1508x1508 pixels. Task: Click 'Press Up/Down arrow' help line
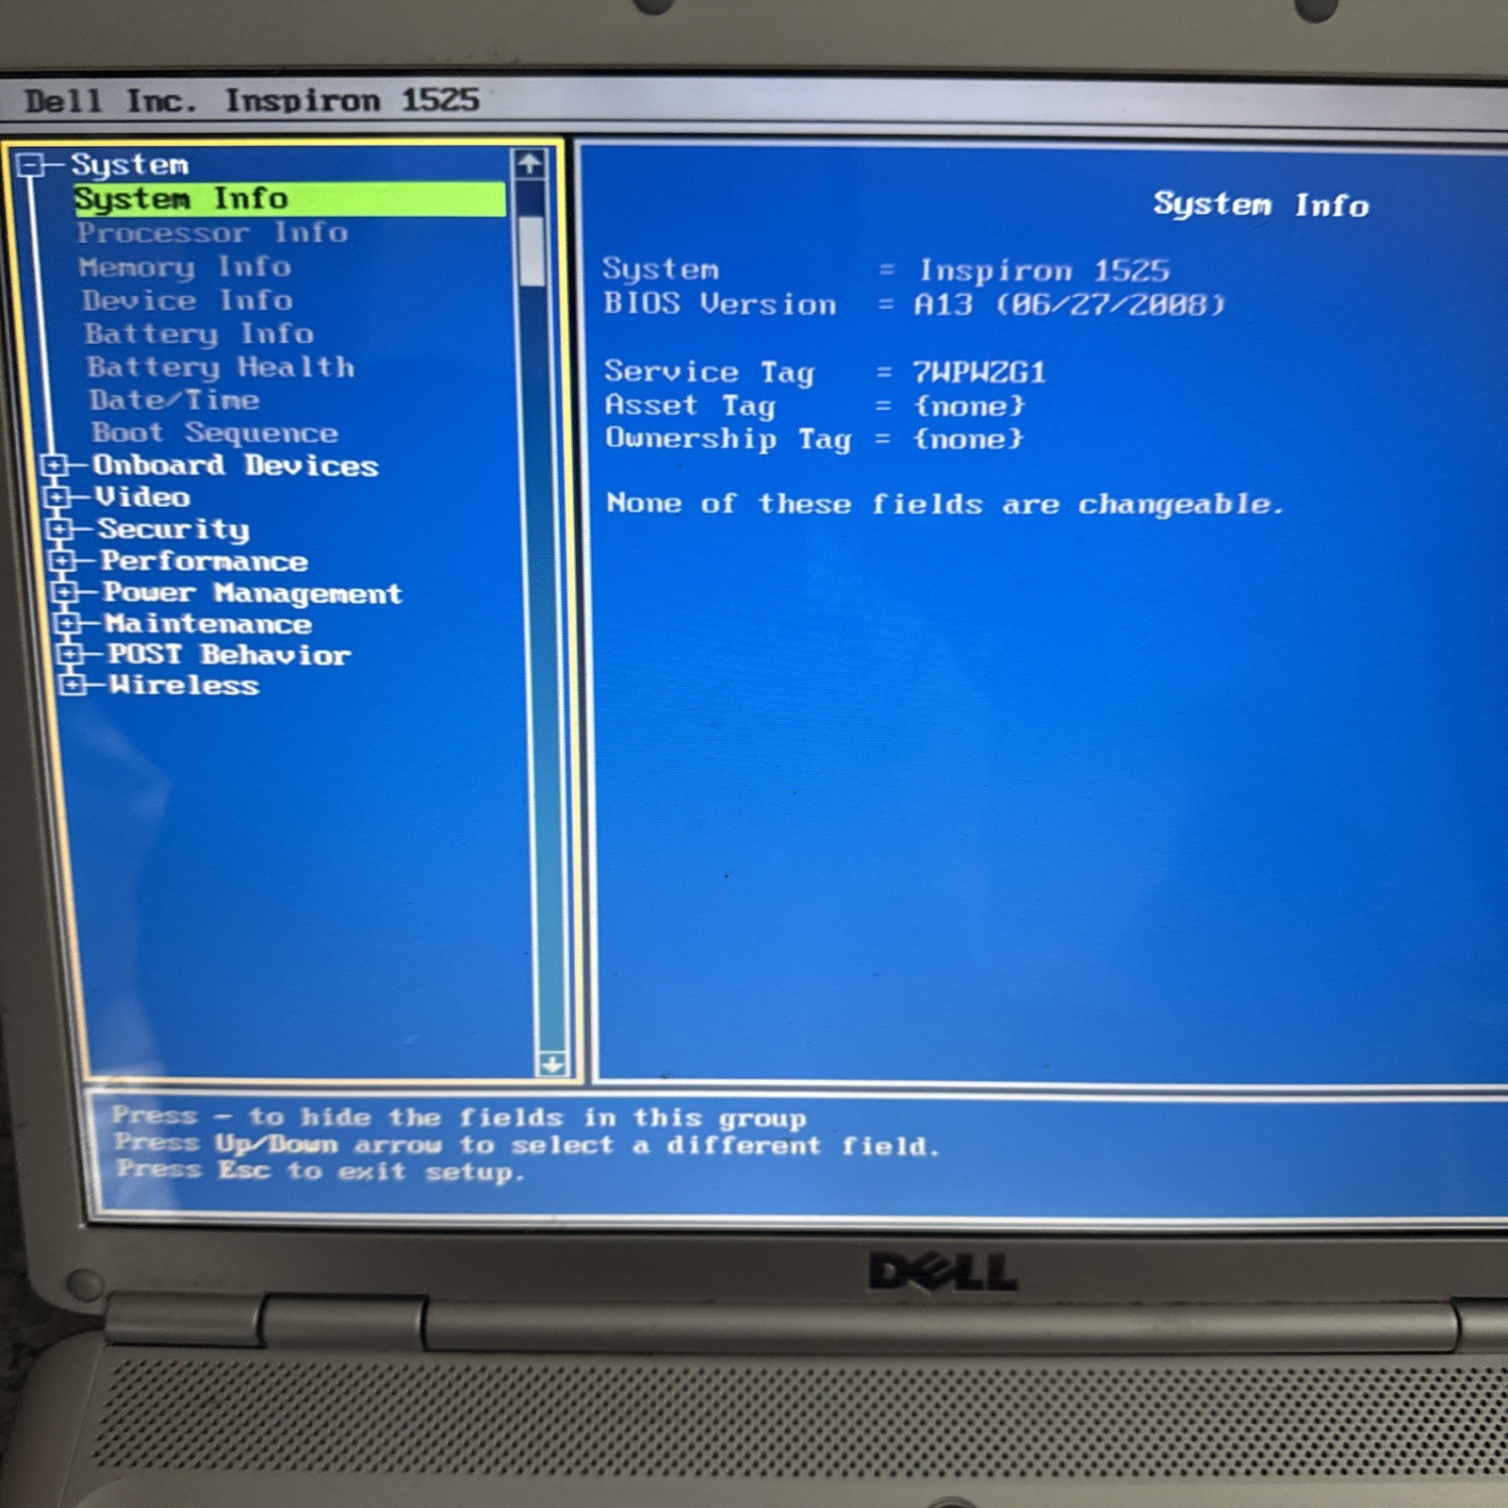click(528, 1144)
